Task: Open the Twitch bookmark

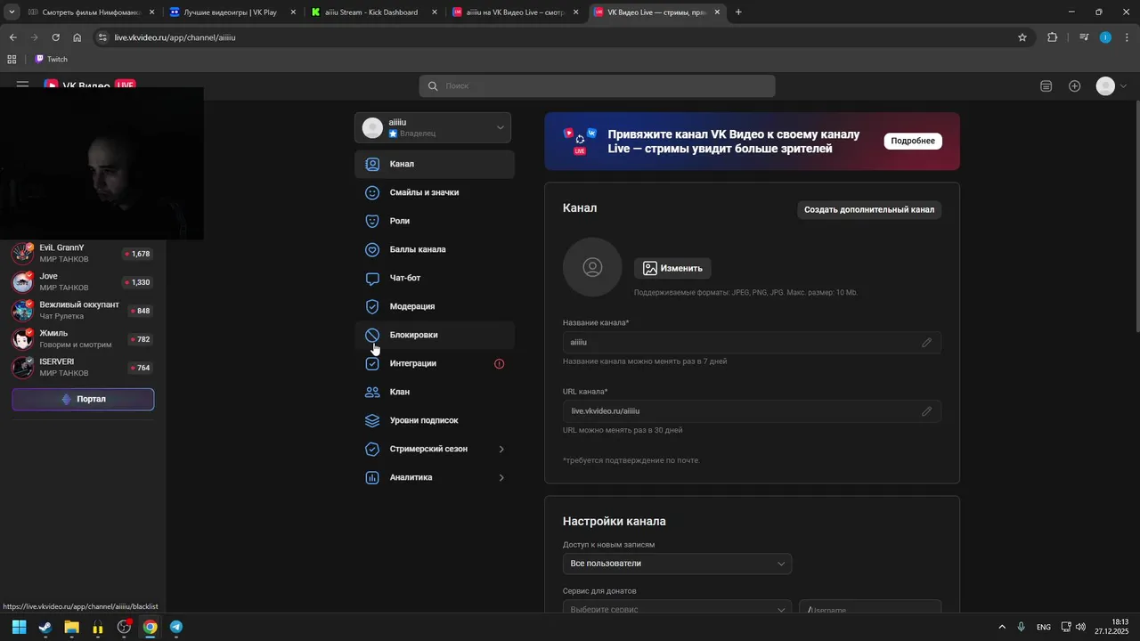Action: pos(52,59)
